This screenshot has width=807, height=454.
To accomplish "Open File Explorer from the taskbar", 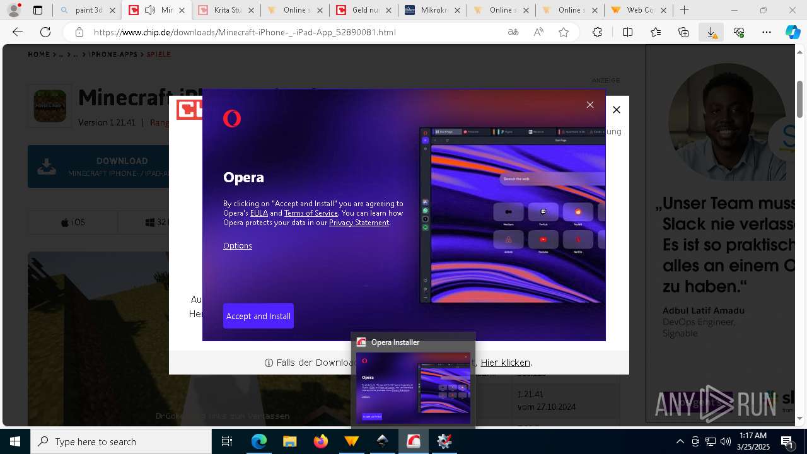I will pyautogui.click(x=289, y=441).
